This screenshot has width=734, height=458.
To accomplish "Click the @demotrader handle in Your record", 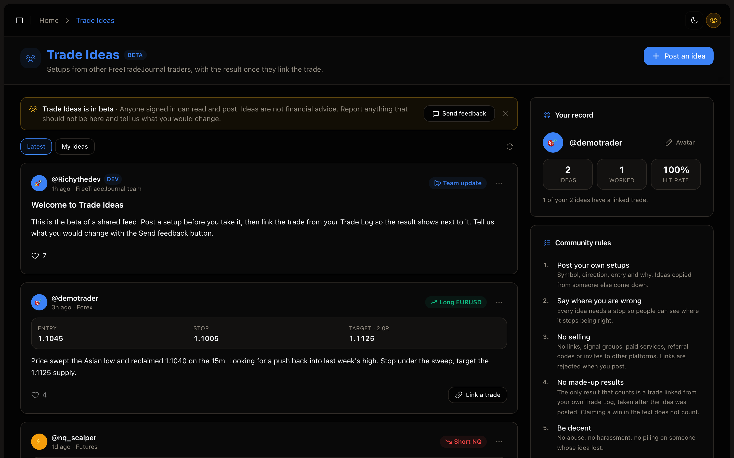I will coord(596,143).
